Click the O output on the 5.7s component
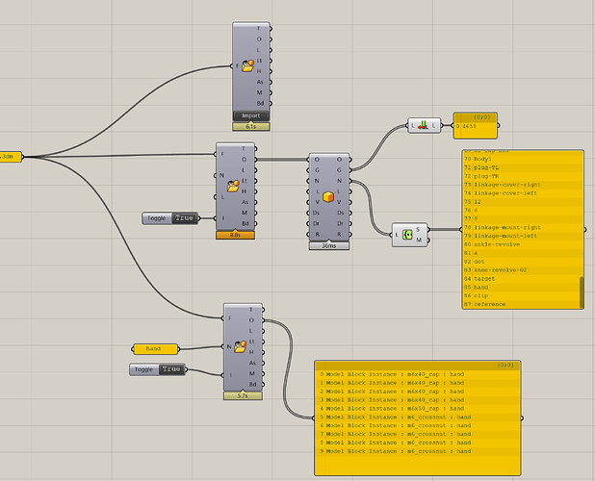 click(x=251, y=320)
